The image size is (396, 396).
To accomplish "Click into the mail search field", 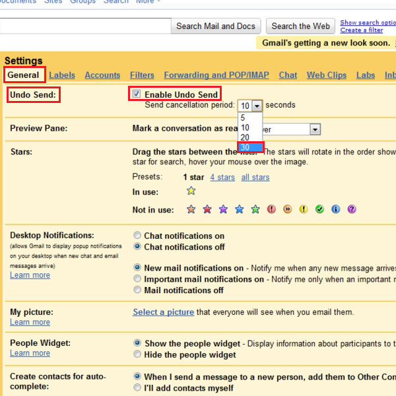I will click(x=85, y=26).
